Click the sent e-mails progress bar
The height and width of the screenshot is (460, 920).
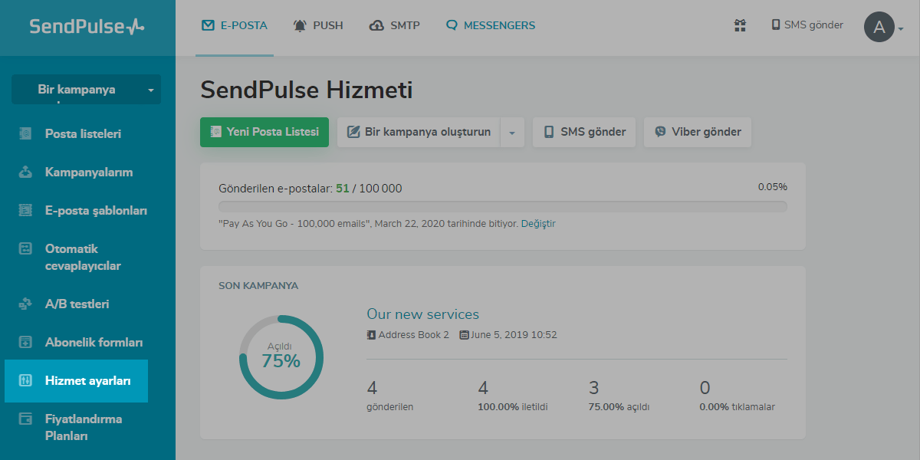click(x=502, y=206)
